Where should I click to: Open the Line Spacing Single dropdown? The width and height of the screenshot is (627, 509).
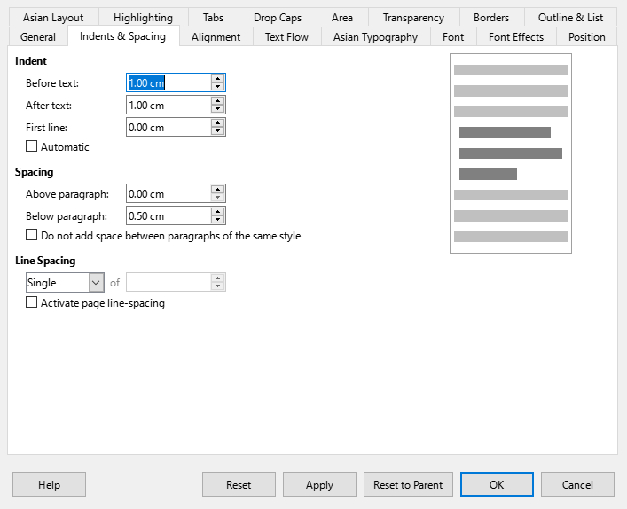point(65,283)
